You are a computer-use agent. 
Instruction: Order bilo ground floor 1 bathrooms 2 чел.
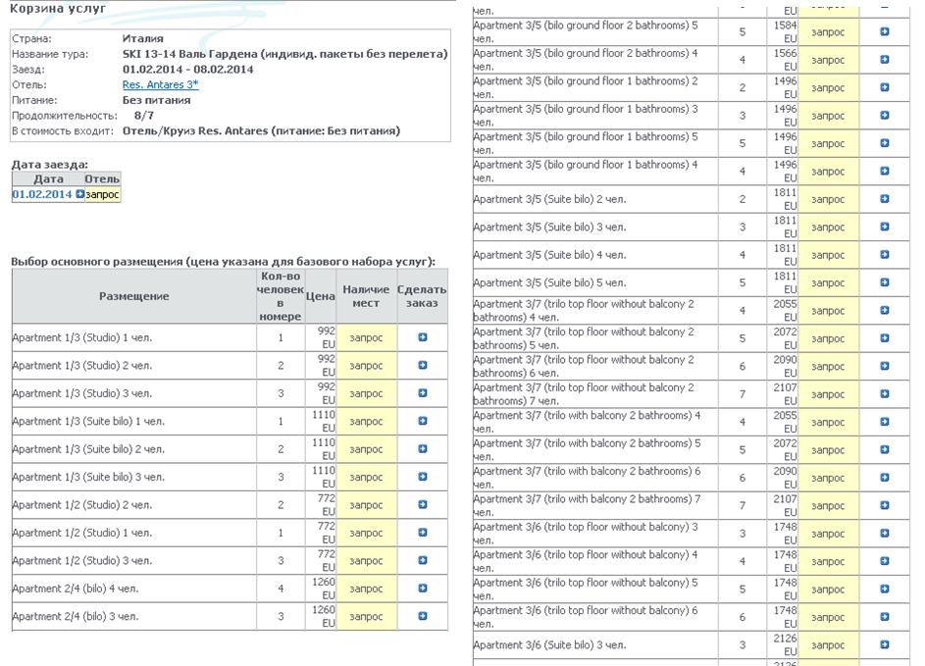tap(885, 87)
